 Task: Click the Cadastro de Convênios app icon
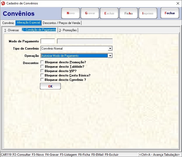[x=3, y=3]
